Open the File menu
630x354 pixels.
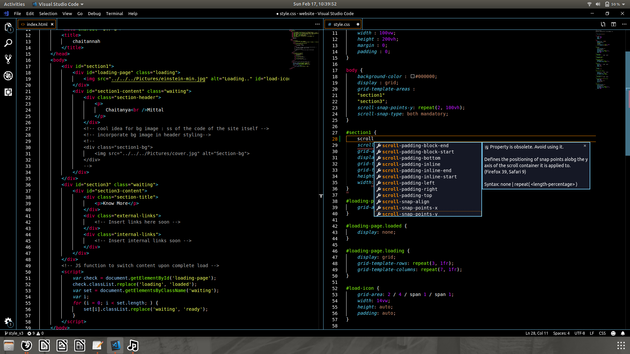[17, 13]
